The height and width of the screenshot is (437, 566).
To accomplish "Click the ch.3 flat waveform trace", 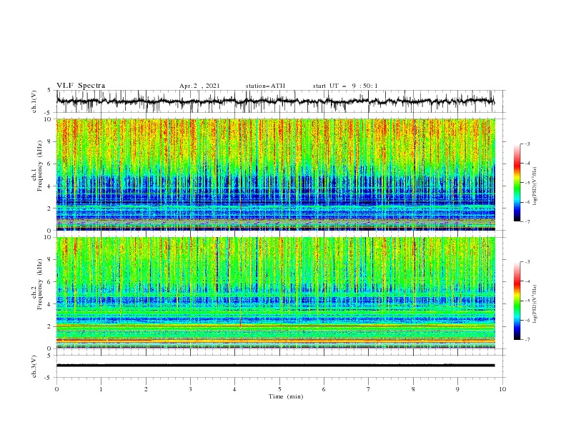I will 275,366.
